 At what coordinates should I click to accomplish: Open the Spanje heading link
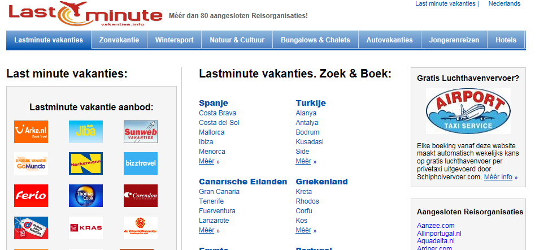point(214,103)
